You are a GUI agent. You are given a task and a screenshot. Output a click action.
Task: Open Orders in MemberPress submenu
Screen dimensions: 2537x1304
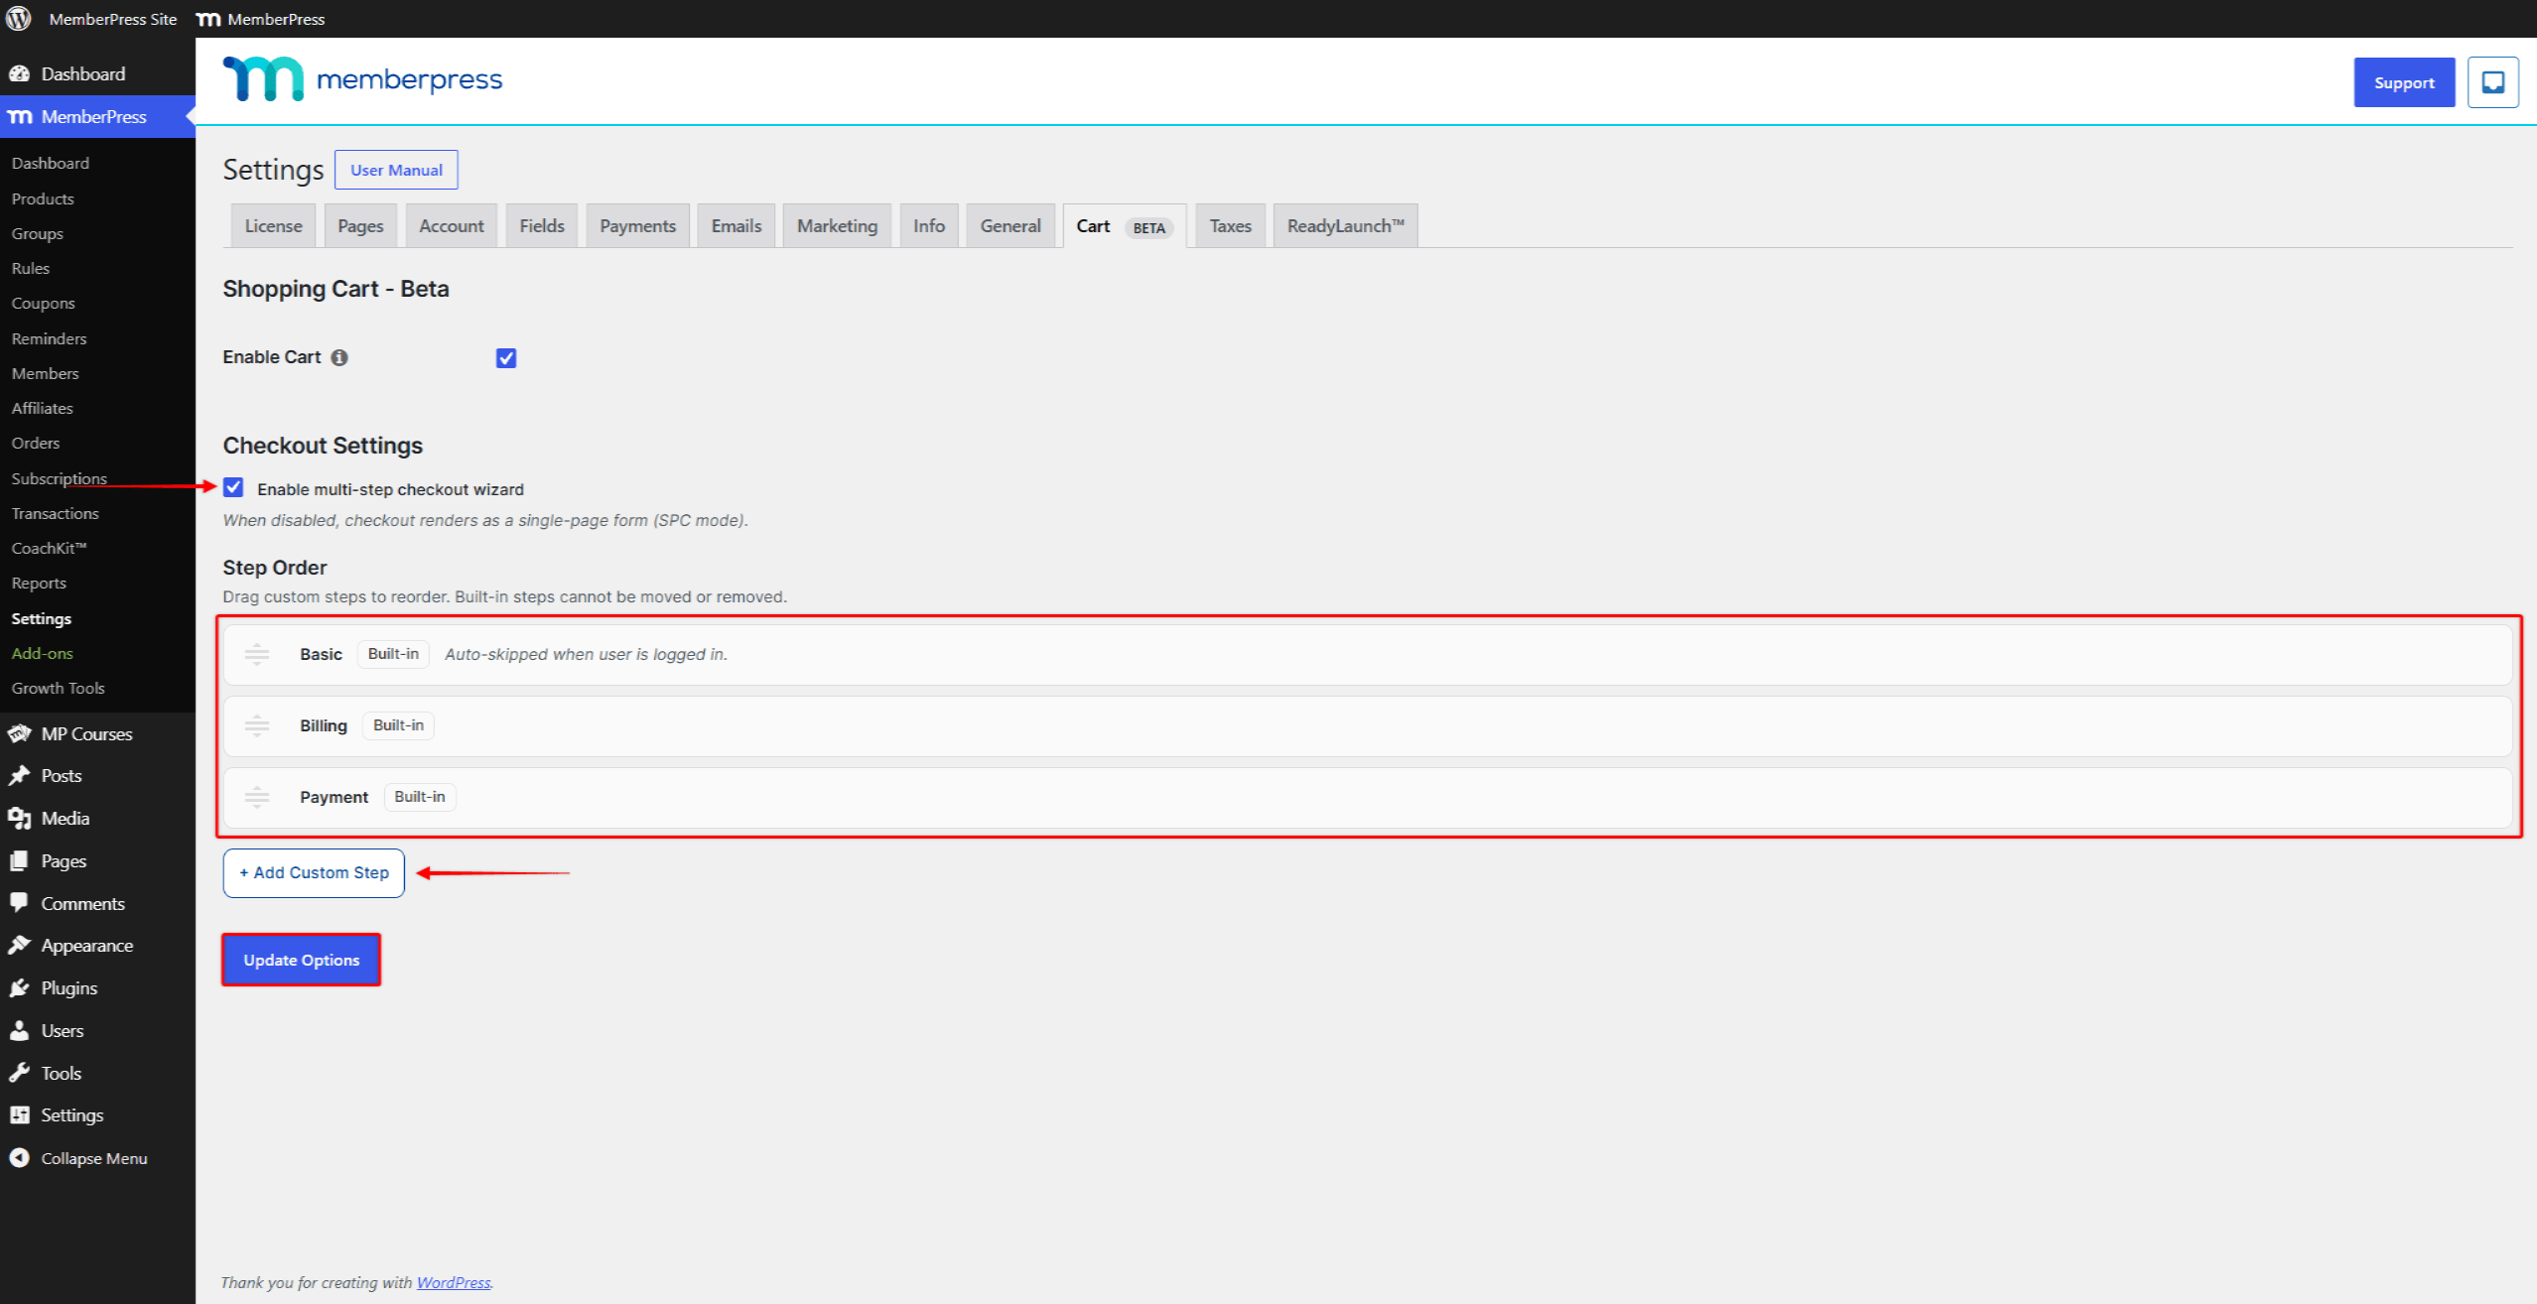click(x=36, y=443)
